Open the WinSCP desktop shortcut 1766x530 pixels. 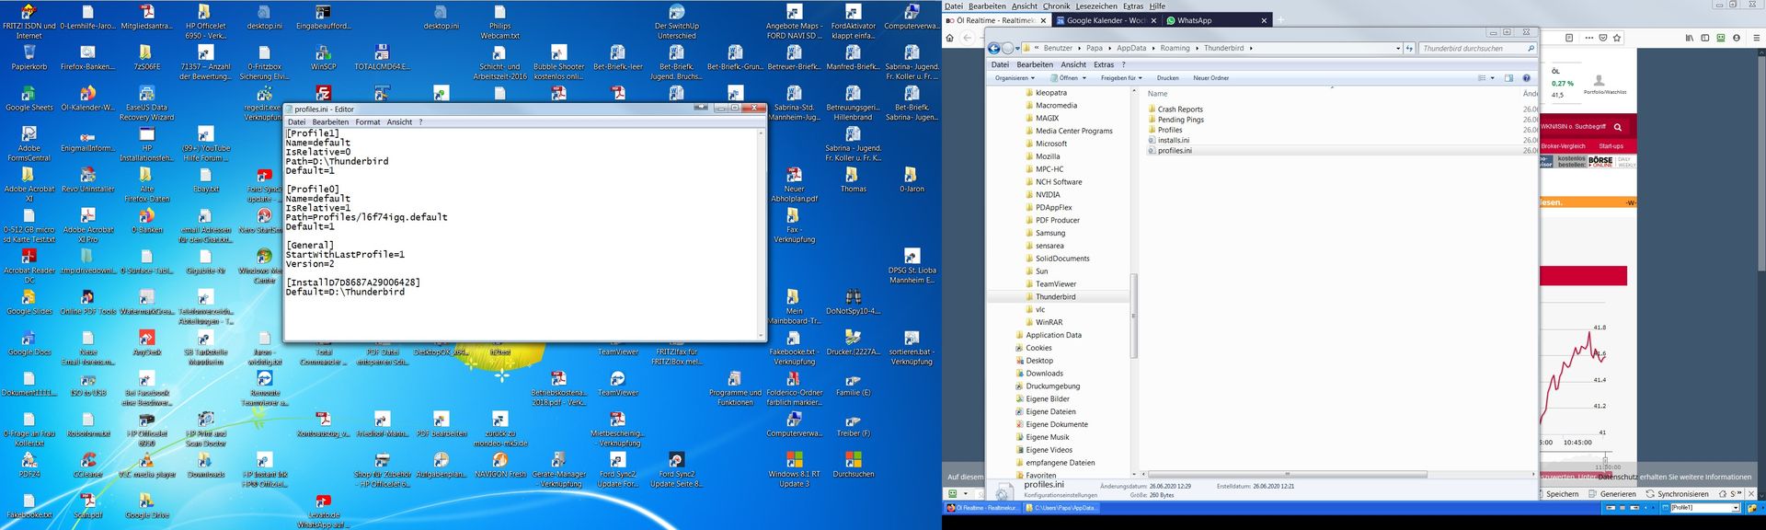(x=323, y=53)
